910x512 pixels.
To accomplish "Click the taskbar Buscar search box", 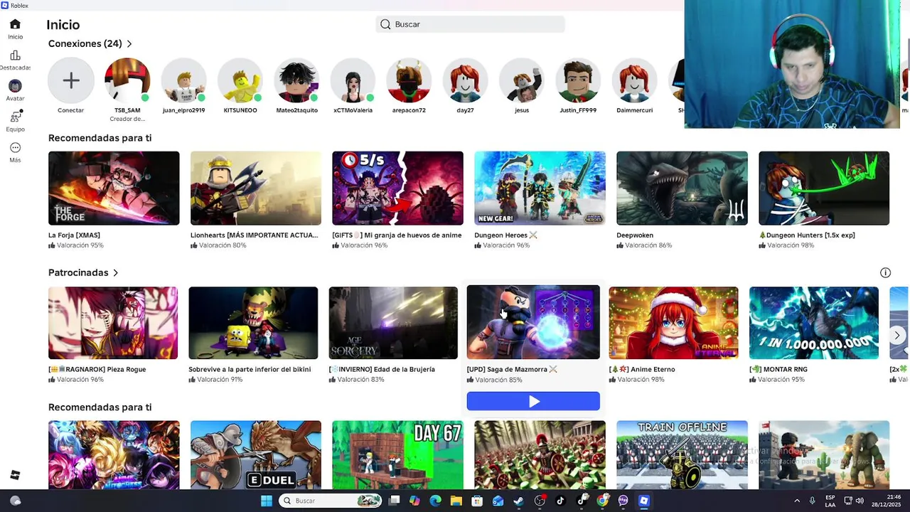I will click(x=331, y=501).
